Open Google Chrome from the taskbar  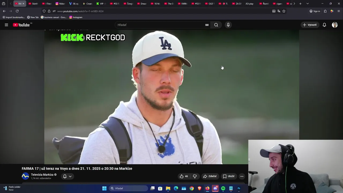point(192,188)
